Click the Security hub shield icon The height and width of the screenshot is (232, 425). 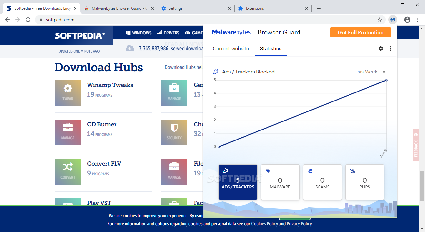(x=174, y=132)
